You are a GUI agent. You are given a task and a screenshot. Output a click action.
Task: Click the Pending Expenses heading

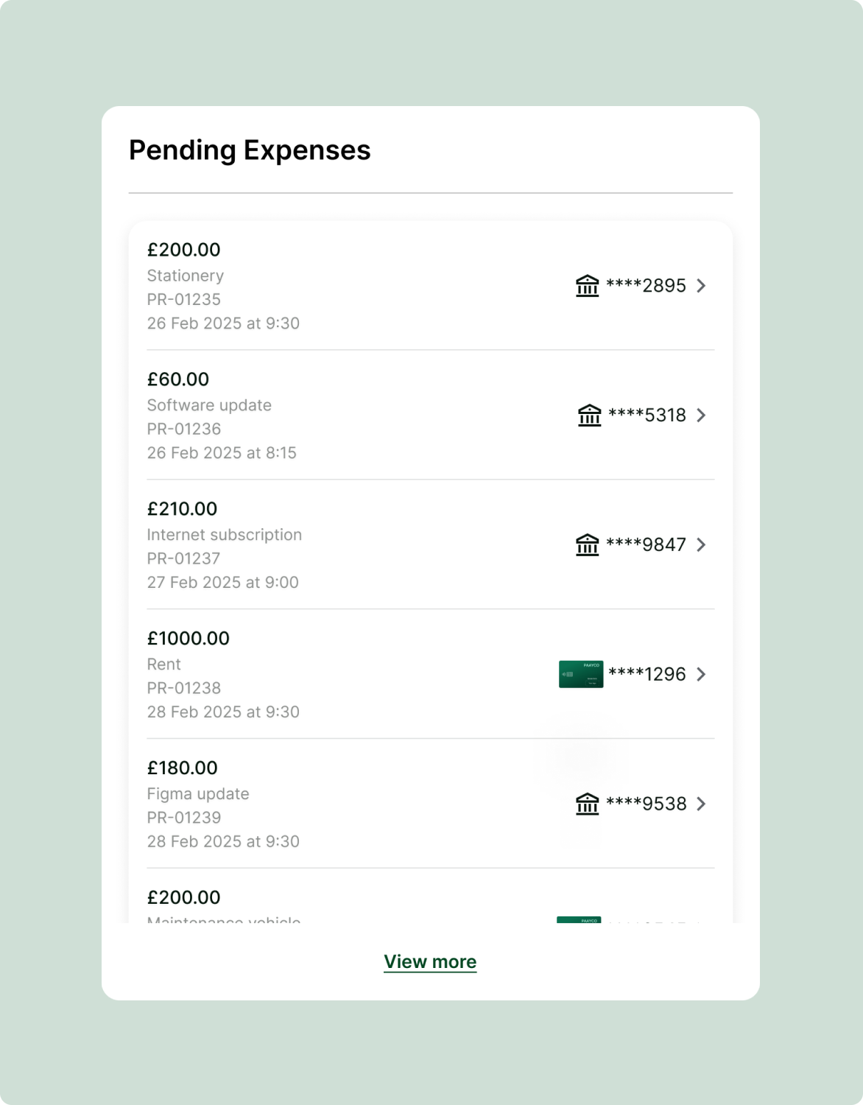click(250, 150)
